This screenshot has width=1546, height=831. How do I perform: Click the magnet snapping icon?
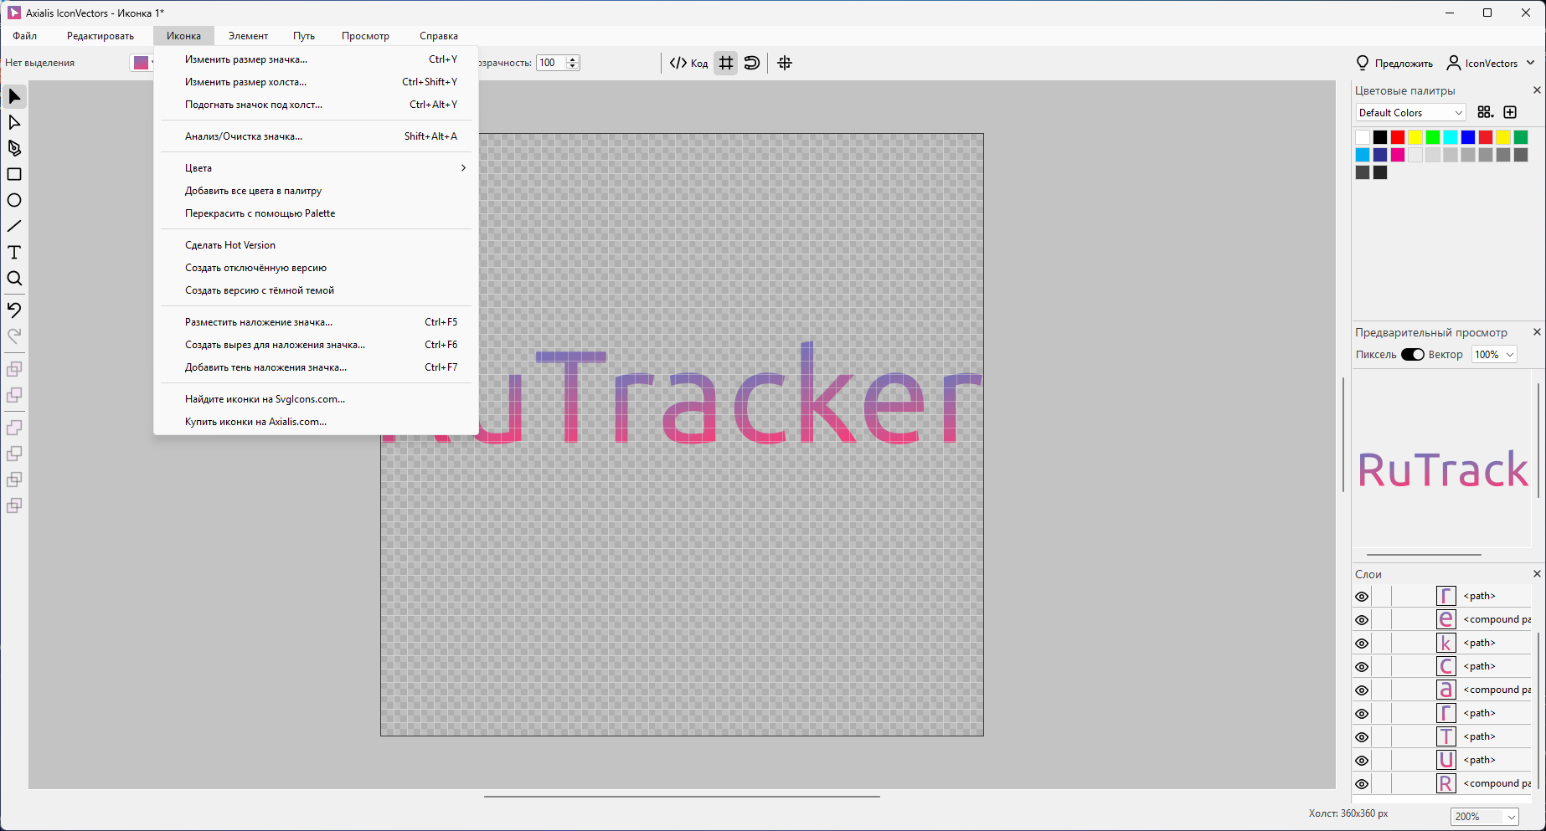(x=752, y=63)
